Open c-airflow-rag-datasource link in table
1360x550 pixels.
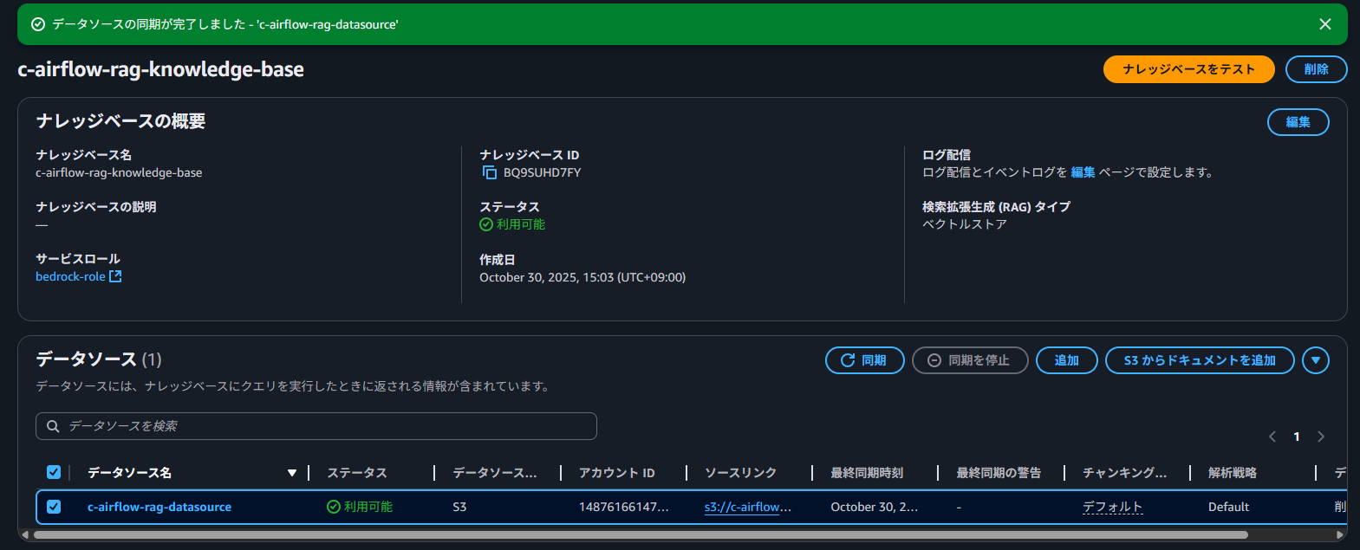click(x=159, y=507)
